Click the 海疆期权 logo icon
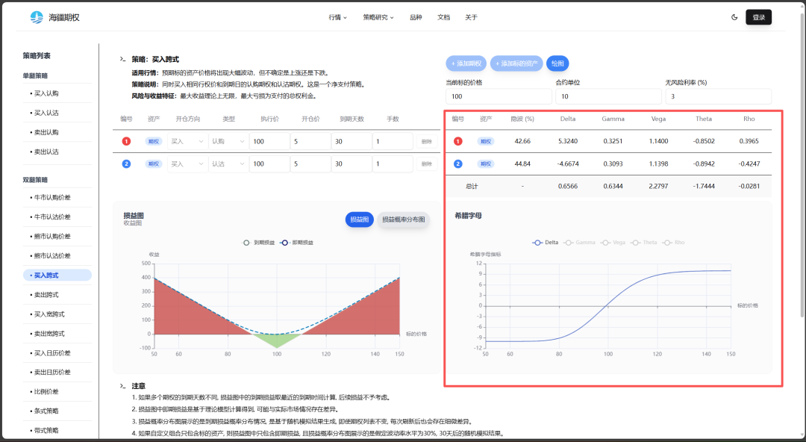 37,17
